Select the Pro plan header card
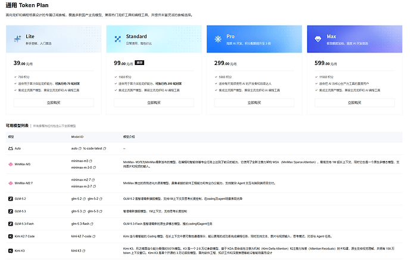This screenshot has height=260, width=411. [254, 39]
